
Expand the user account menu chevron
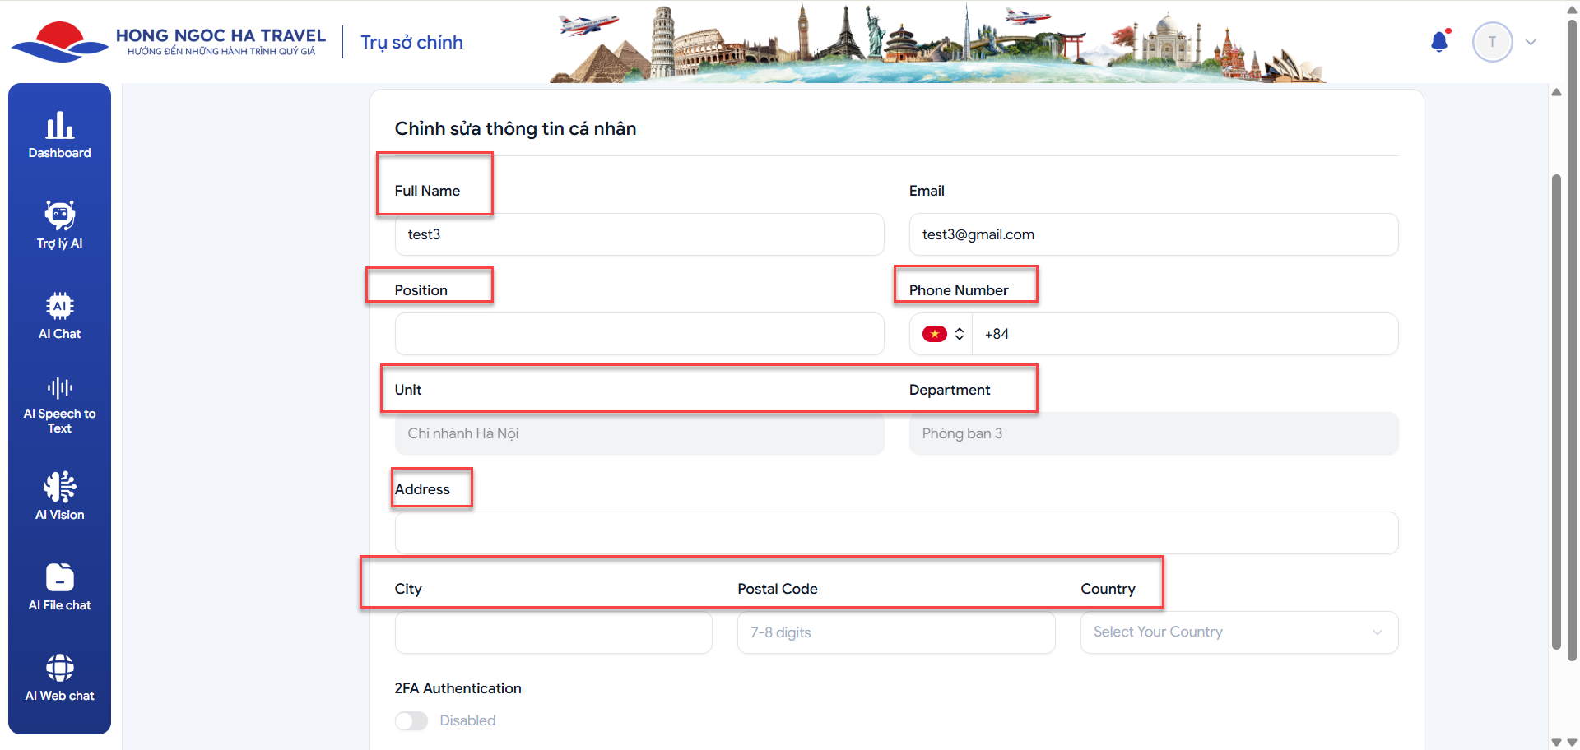click(1531, 42)
